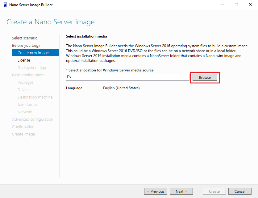This screenshot has width=258, height=198.
Task: Click the Nano Server Image Builder title icon
Action: pos(5,5)
